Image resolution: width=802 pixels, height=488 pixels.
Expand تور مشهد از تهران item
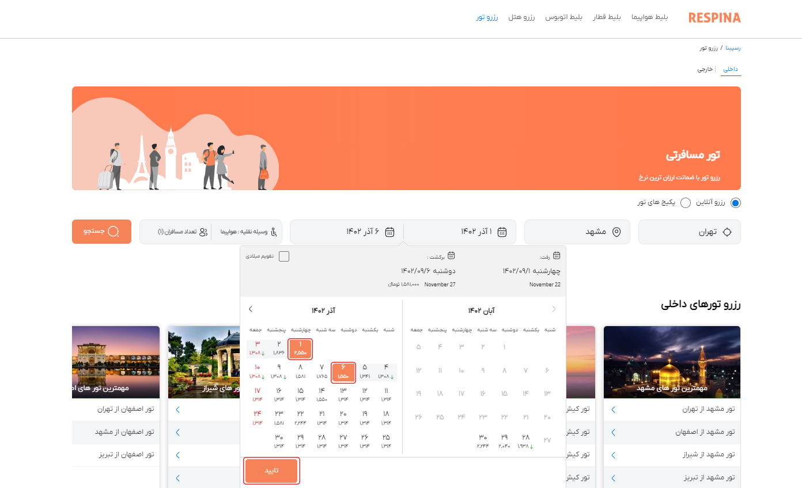click(x=613, y=409)
